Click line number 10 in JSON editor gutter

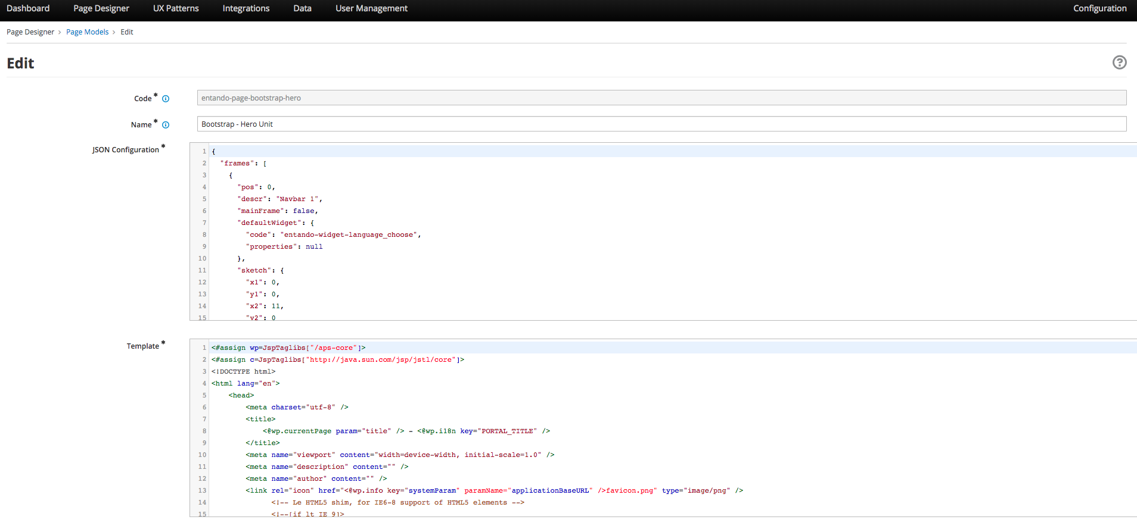pyautogui.click(x=202, y=258)
